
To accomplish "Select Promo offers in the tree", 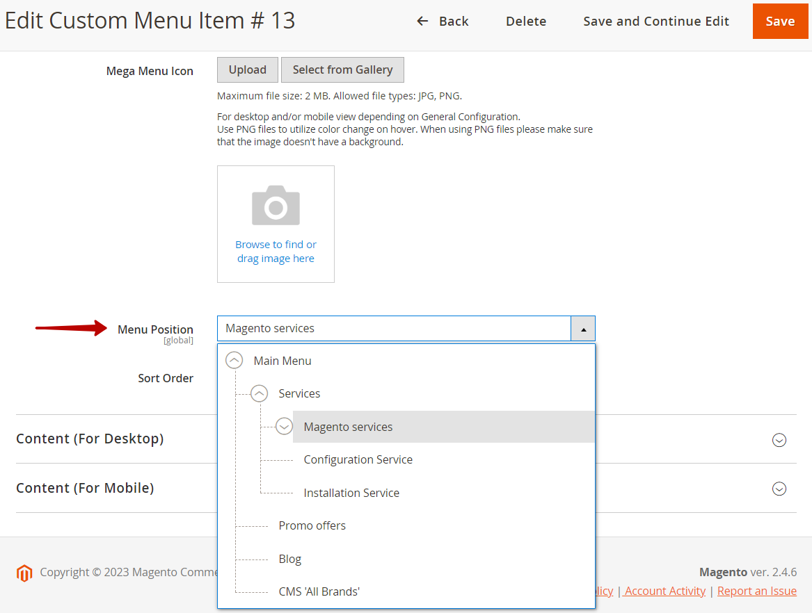I will [312, 525].
